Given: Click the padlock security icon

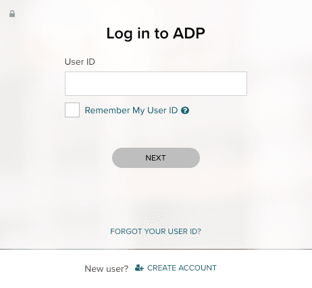Looking at the screenshot, I should click(x=12, y=13).
